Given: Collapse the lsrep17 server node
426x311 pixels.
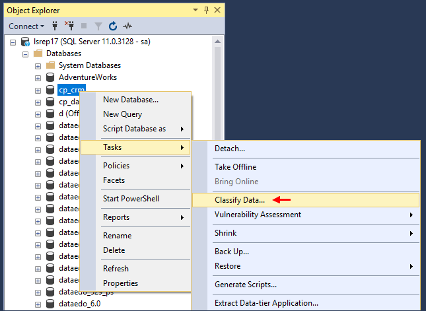Looking at the screenshot, I should pos(14,42).
